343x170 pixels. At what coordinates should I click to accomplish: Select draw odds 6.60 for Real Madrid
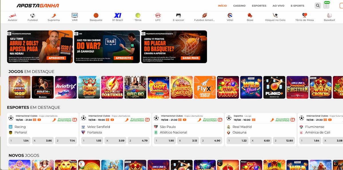260,141
